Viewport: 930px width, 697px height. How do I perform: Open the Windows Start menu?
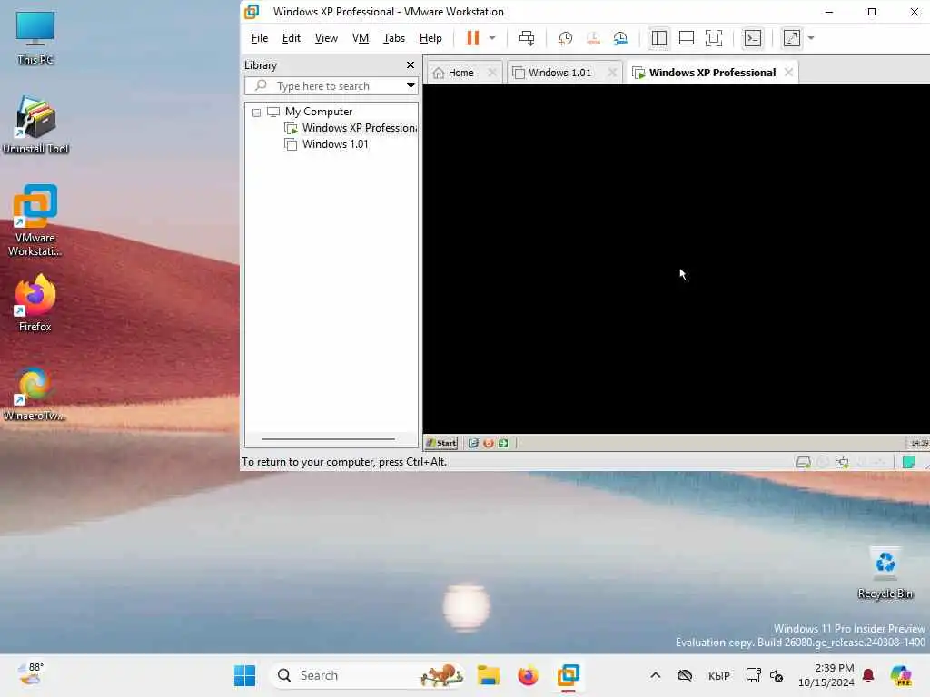pos(244,675)
